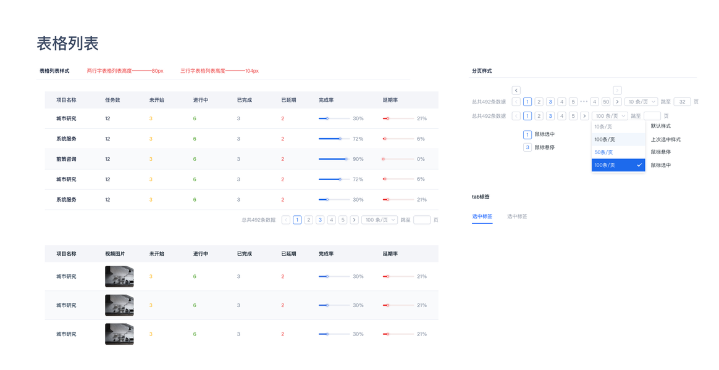
Task: Choose the light-highlighted 100条/页 option labeled 上次选中样式
Action: (618, 139)
